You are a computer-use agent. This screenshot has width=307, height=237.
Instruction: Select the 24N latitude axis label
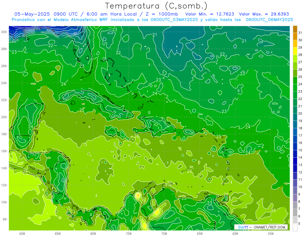pos(4,83)
